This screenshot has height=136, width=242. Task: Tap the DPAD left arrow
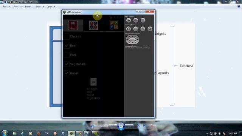127,39
